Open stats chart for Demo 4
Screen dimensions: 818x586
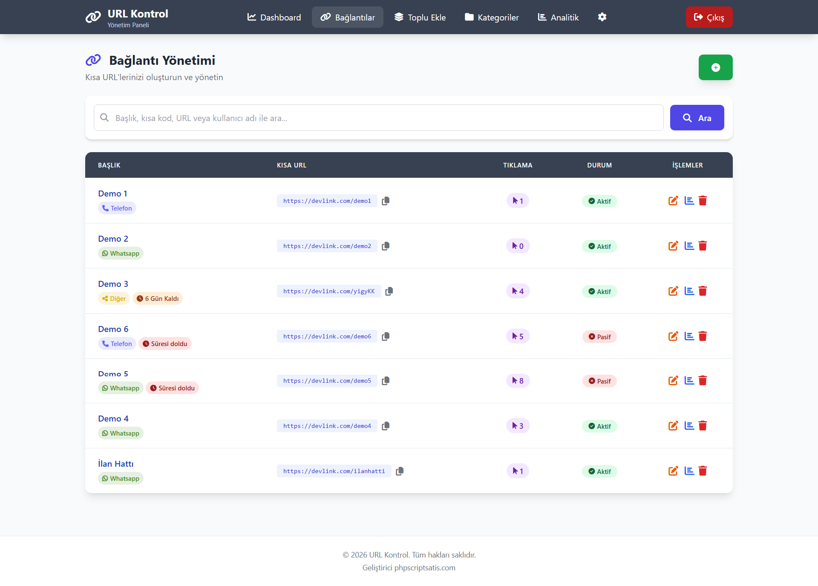689,426
